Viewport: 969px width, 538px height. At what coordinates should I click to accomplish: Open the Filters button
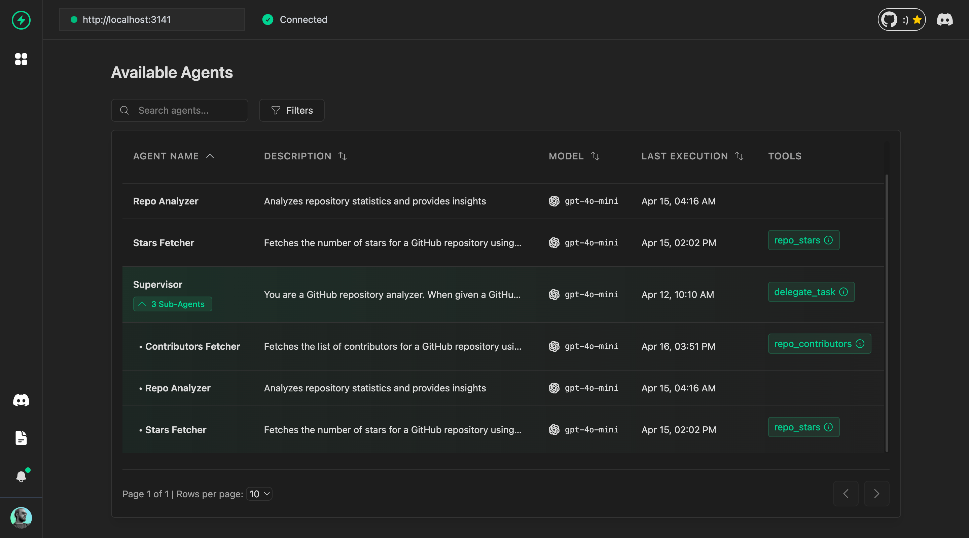(x=291, y=110)
